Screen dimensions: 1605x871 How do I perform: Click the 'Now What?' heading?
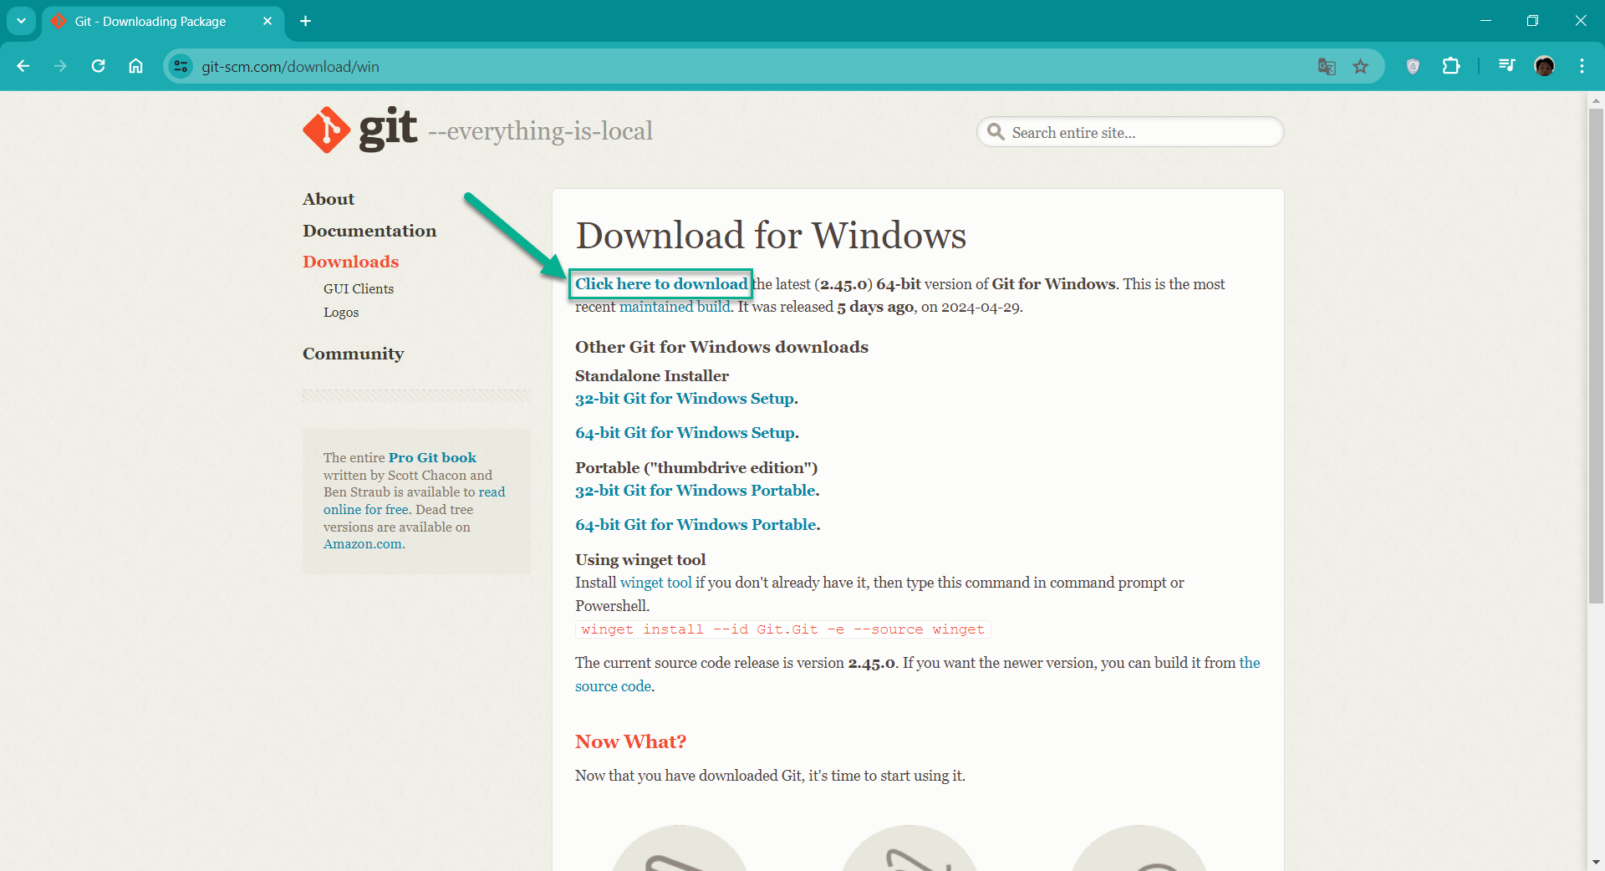pyautogui.click(x=630, y=741)
